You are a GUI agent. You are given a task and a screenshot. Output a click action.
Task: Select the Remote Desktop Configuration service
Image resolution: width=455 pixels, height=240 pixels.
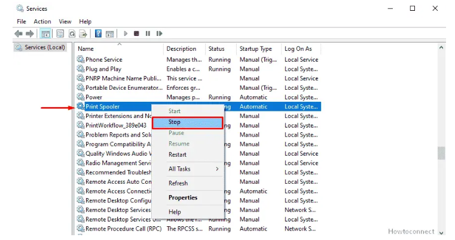click(x=118, y=200)
